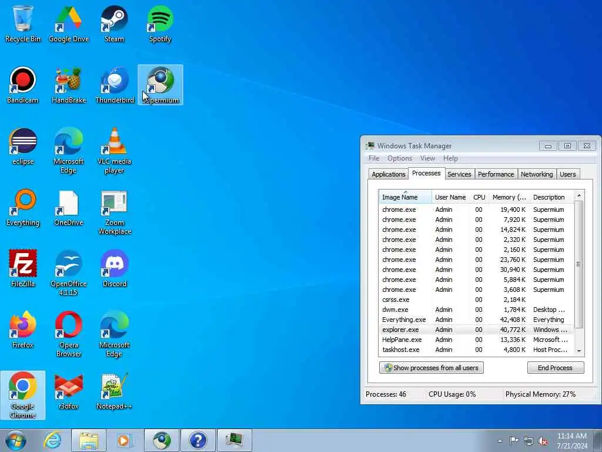The width and height of the screenshot is (602, 452).
Task: Sort by User Name column header
Action: coord(450,197)
